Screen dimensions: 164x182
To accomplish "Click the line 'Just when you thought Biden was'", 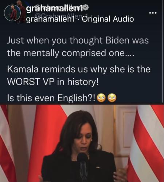I will (x=78, y=40).
